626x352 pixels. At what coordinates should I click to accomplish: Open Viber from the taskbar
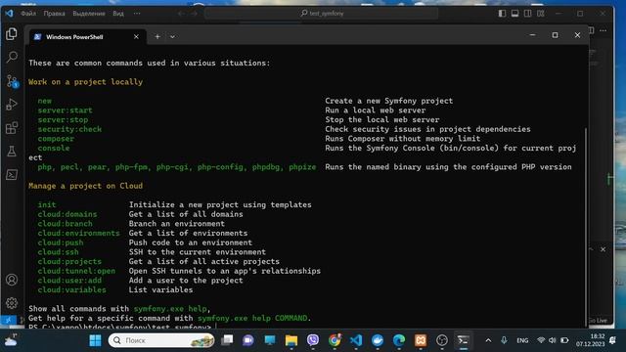313,340
